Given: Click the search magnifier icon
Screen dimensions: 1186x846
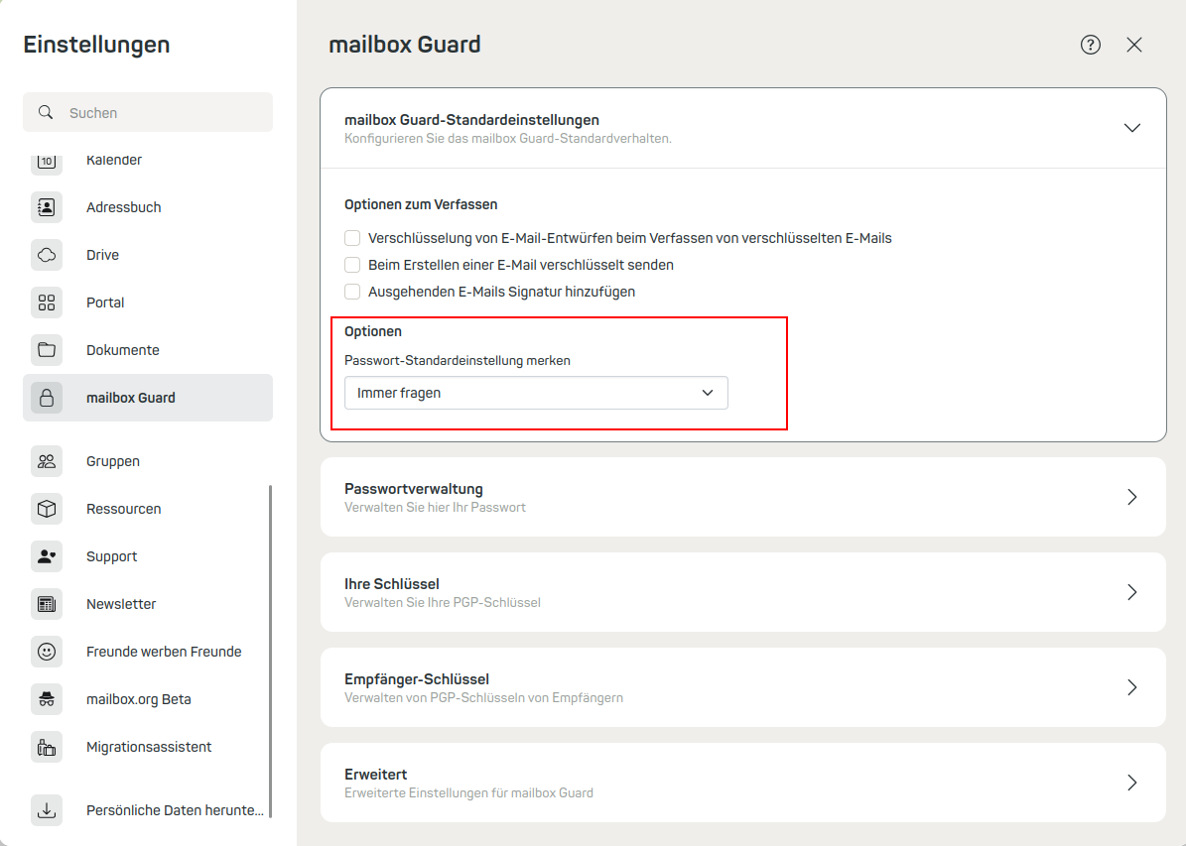Looking at the screenshot, I should [x=46, y=113].
